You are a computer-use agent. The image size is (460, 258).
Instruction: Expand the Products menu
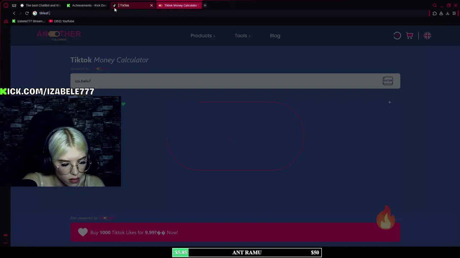click(203, 35)
